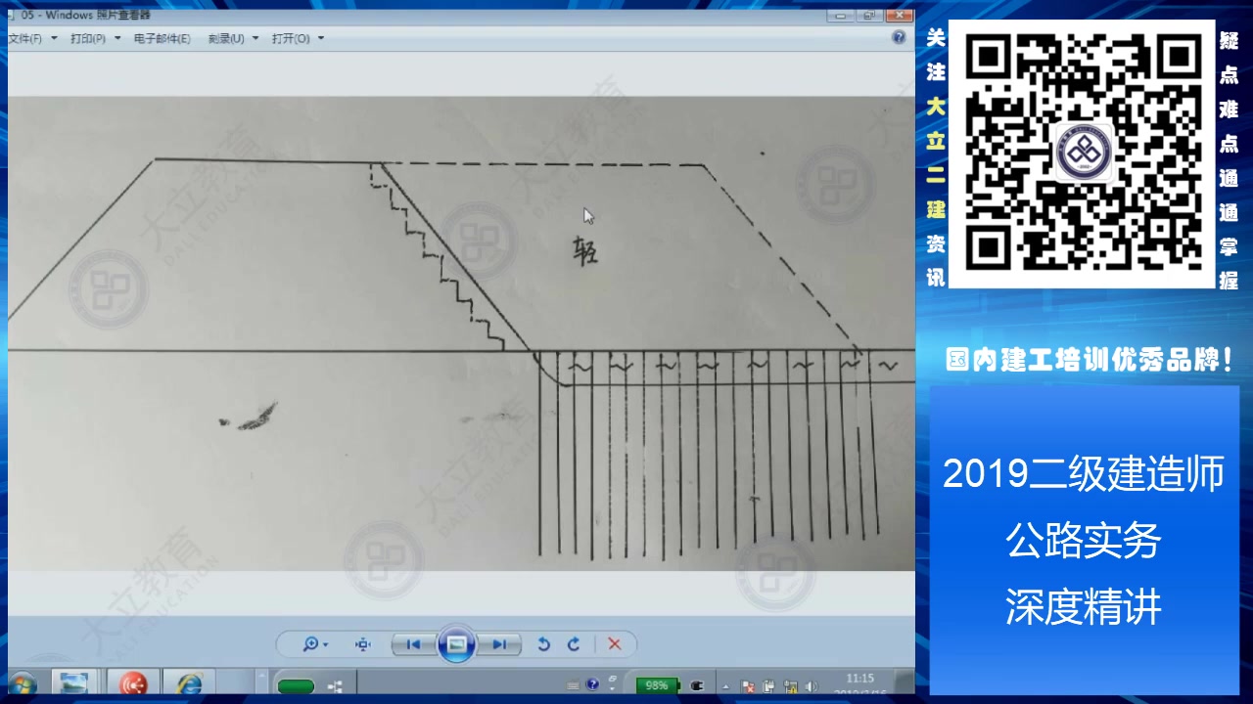Toggle the speaker volume icon
This screenshot has height=704, width=1253.
coord(810,684)
